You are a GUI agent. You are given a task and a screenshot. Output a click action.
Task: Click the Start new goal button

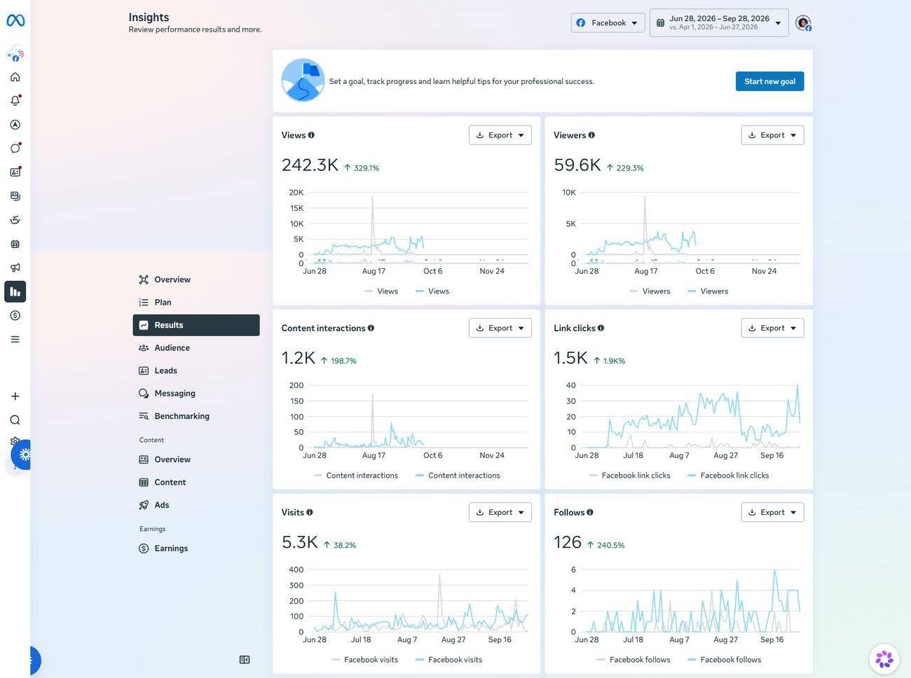pyautogui.click(x=769, y=81)
